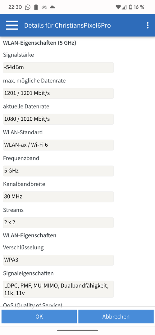The width and height of the screenshot is (155, 335).
Task: Select the aktuelle Datenrate value field
Action: click(x=58, y=119)
